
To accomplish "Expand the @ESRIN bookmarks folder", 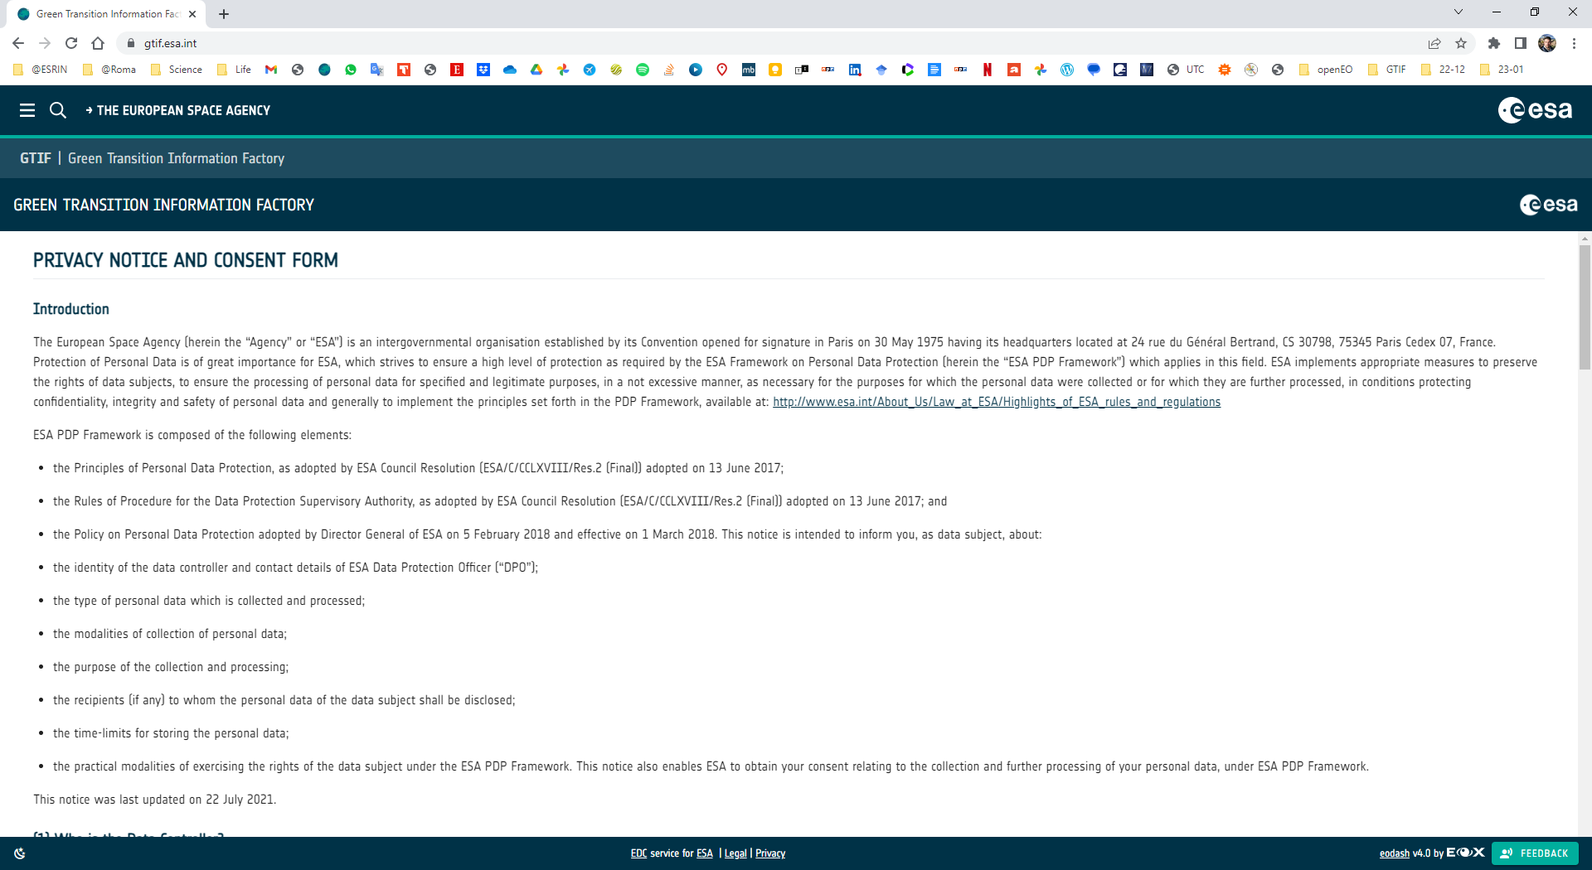I will (43, 70).
